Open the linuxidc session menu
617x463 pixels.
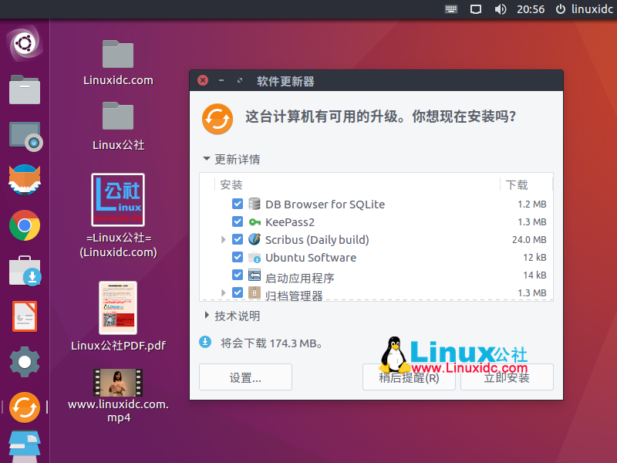pos(584,9)
